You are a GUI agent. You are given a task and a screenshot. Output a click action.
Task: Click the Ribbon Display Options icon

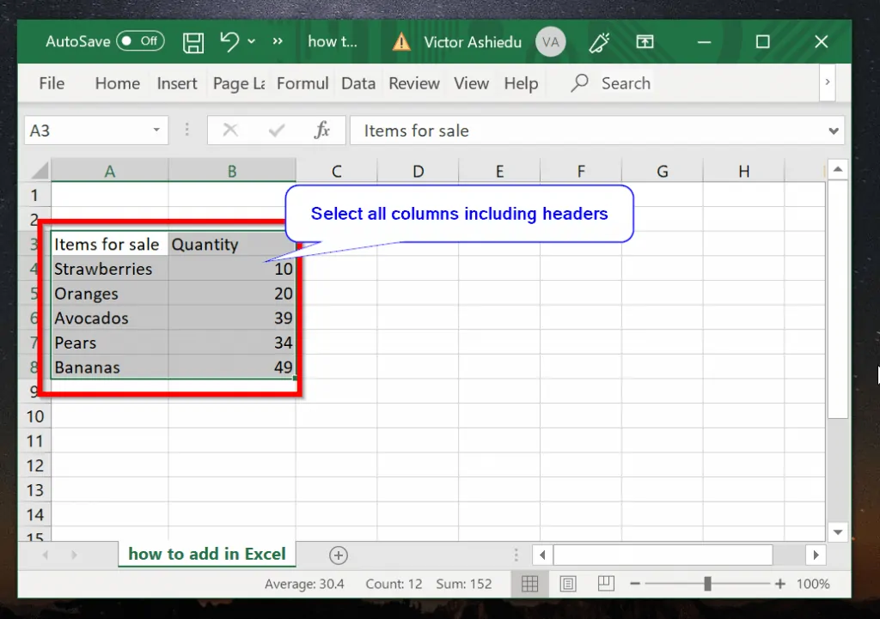tap(645, 41)
